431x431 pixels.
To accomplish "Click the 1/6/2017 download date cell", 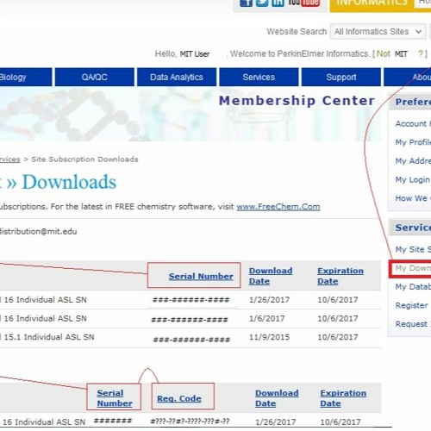I will (x=267, y=318).
